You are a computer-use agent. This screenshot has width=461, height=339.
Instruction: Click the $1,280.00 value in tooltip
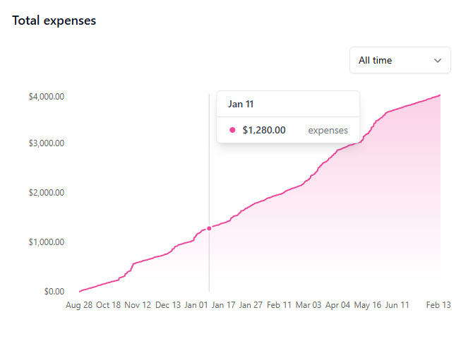point(263,130)
